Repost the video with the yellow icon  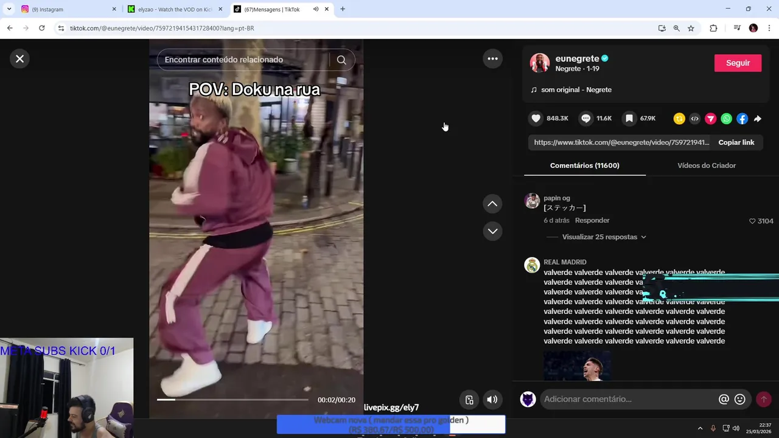(679, 119)
